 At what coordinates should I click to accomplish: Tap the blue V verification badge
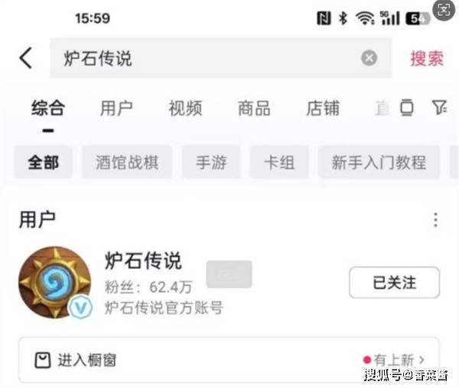pyautogui.click(x=80, y=307)
